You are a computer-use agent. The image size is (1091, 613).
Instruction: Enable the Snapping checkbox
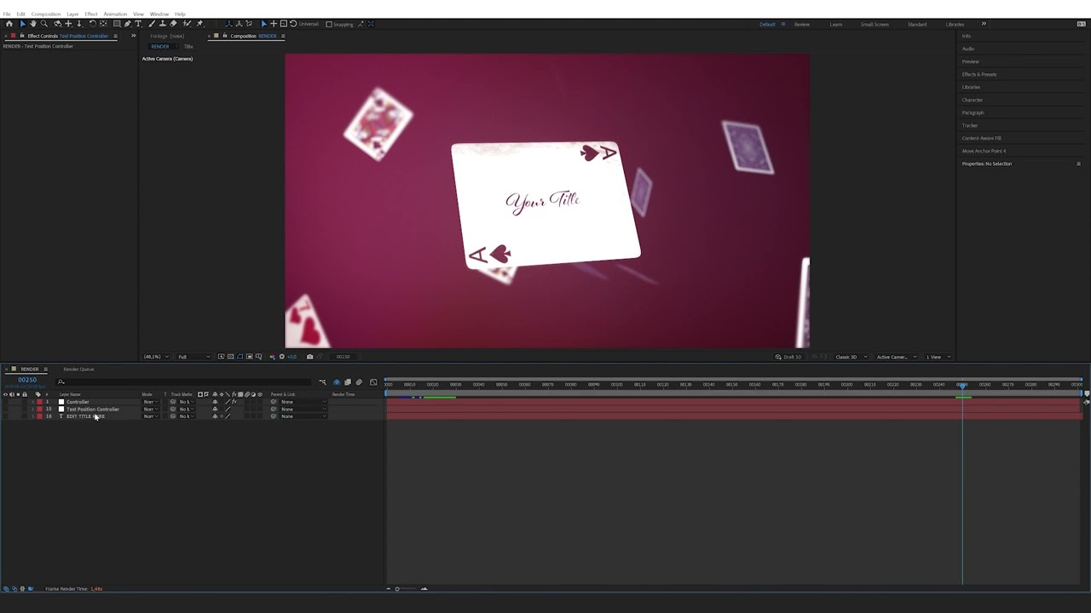(x=329, y=24)
